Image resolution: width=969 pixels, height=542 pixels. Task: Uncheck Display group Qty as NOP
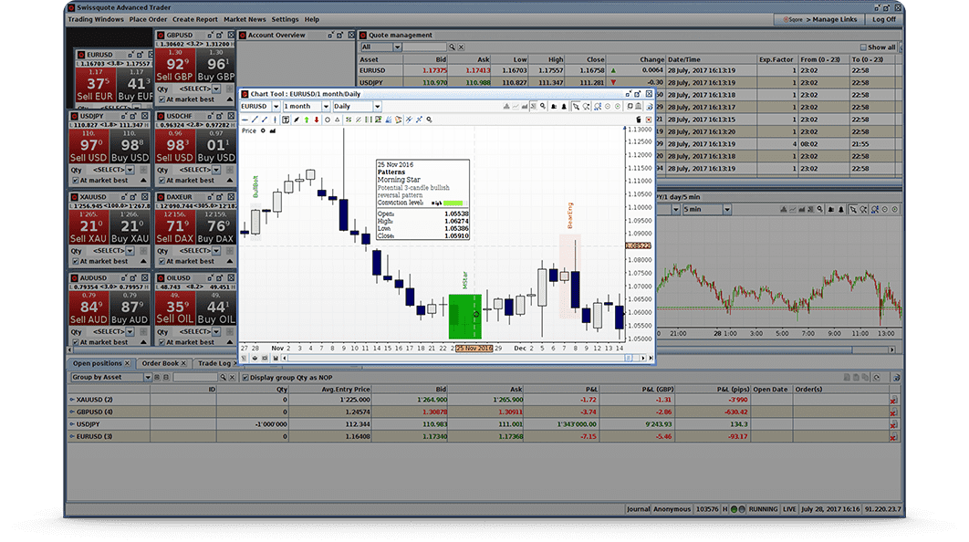245,378
